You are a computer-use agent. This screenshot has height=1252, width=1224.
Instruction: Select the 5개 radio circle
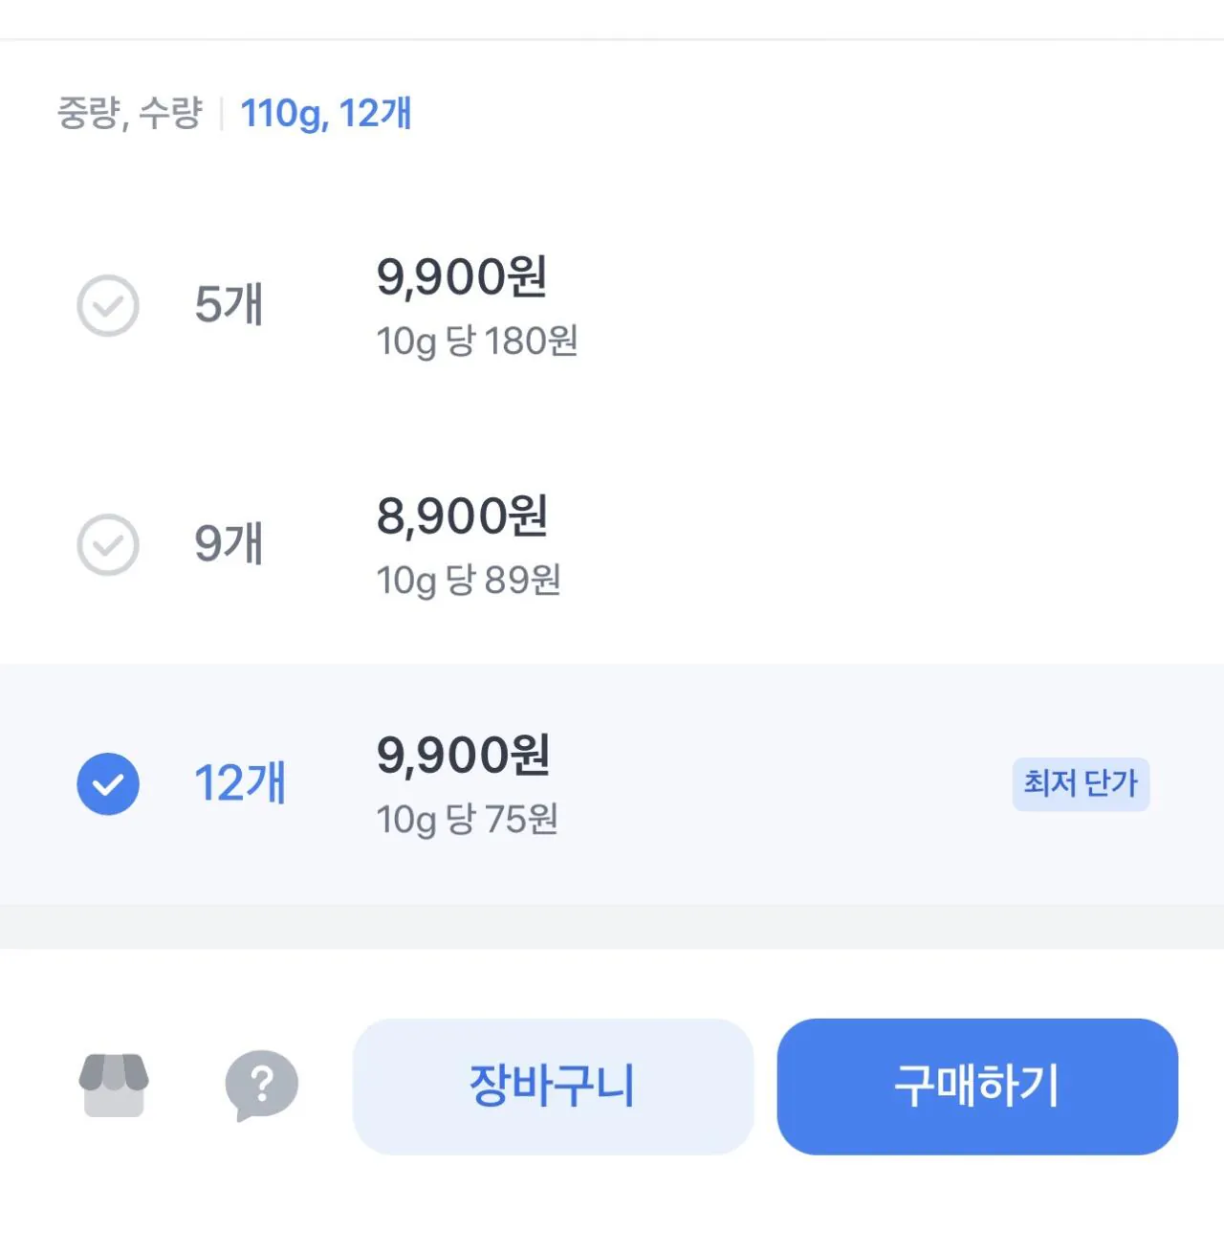(108, 306)
